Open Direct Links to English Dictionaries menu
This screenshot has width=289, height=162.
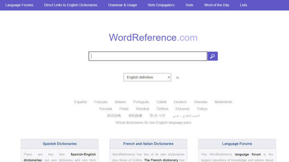coord(71,5)
